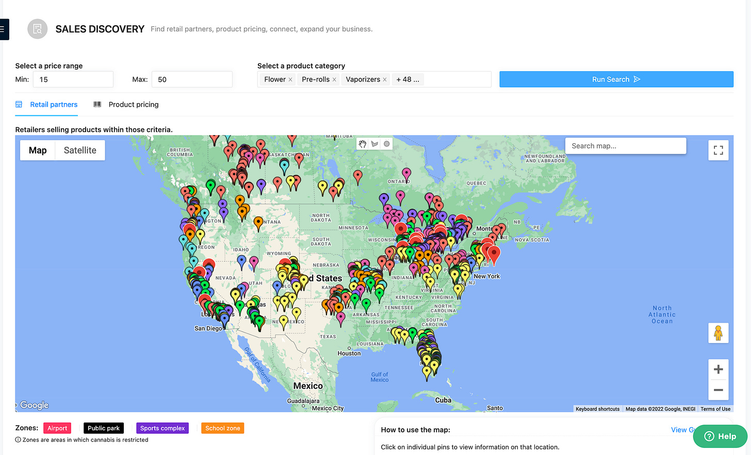Click the yellow pin over the New Mexico label
751x455 pixels.
[283, 322]
